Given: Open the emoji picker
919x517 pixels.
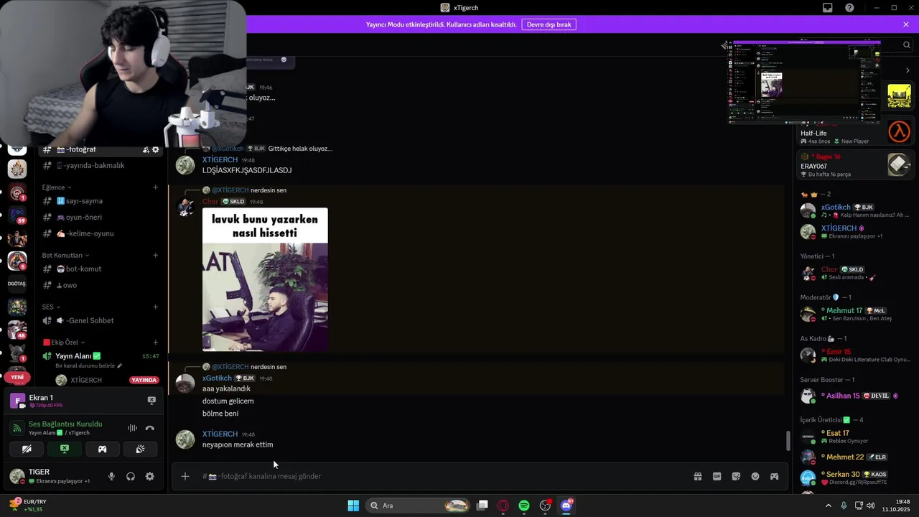Looking at the screenshot, I should 755,476.
